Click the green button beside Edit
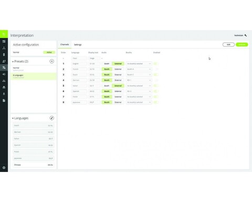 click(242, 45)
